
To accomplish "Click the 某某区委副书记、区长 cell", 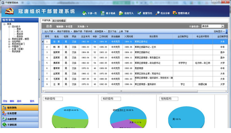I will pyautogui.click(x=154, y=47).
